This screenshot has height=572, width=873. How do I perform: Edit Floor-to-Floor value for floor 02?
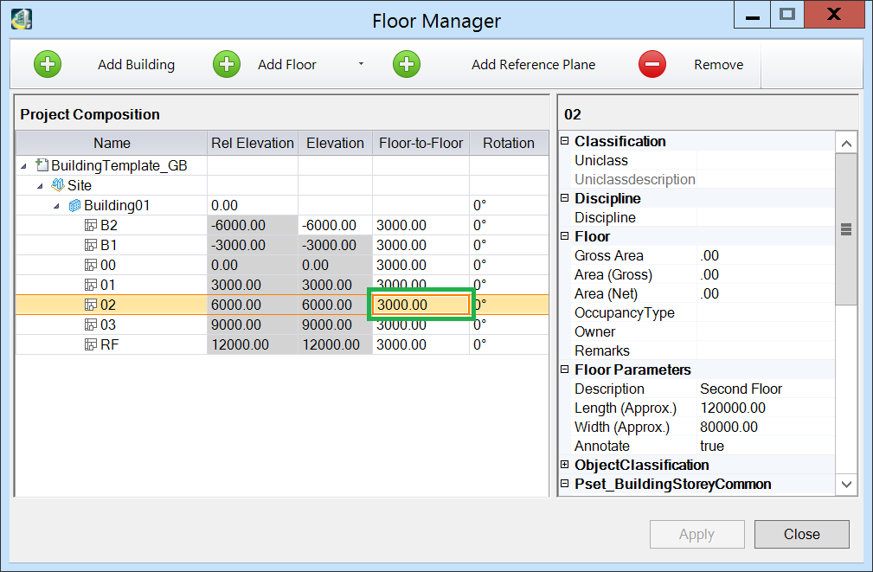(x=420, y=305)
